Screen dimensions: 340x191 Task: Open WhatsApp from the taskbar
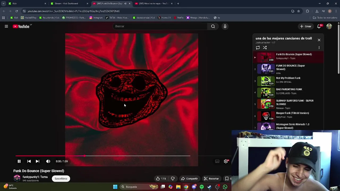[x=225, y=187]
